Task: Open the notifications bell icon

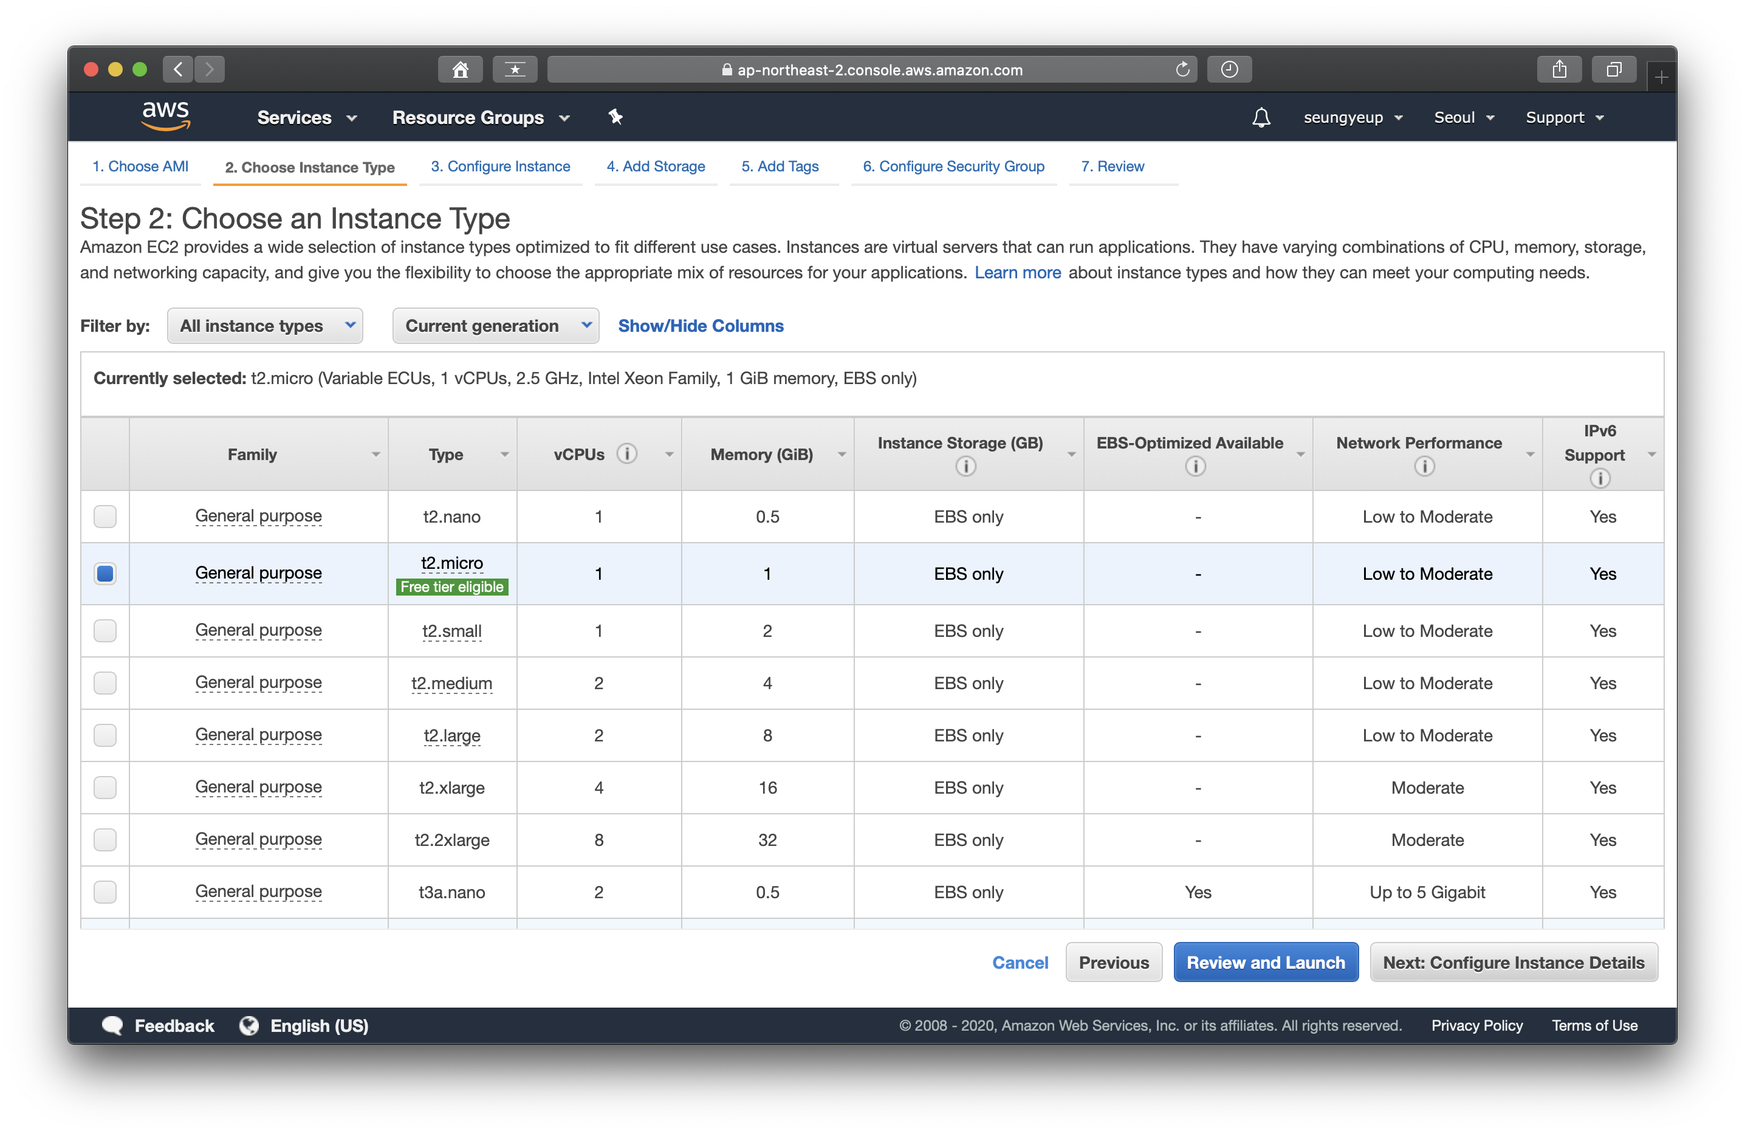Action: pos(1260,117)
